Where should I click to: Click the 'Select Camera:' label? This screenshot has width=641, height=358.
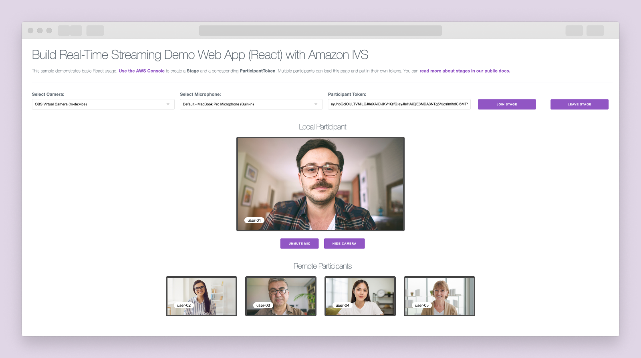[48, 94]
